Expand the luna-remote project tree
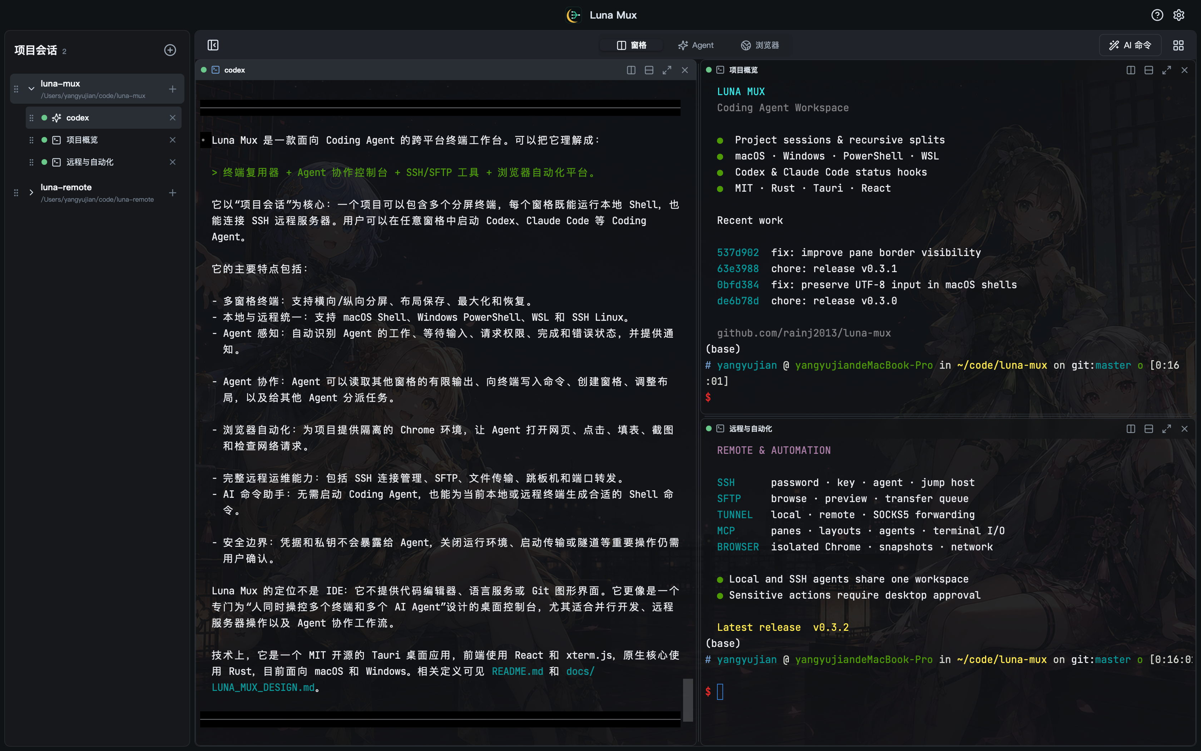Screen dimensions: 1201x751 pos(31,193)
